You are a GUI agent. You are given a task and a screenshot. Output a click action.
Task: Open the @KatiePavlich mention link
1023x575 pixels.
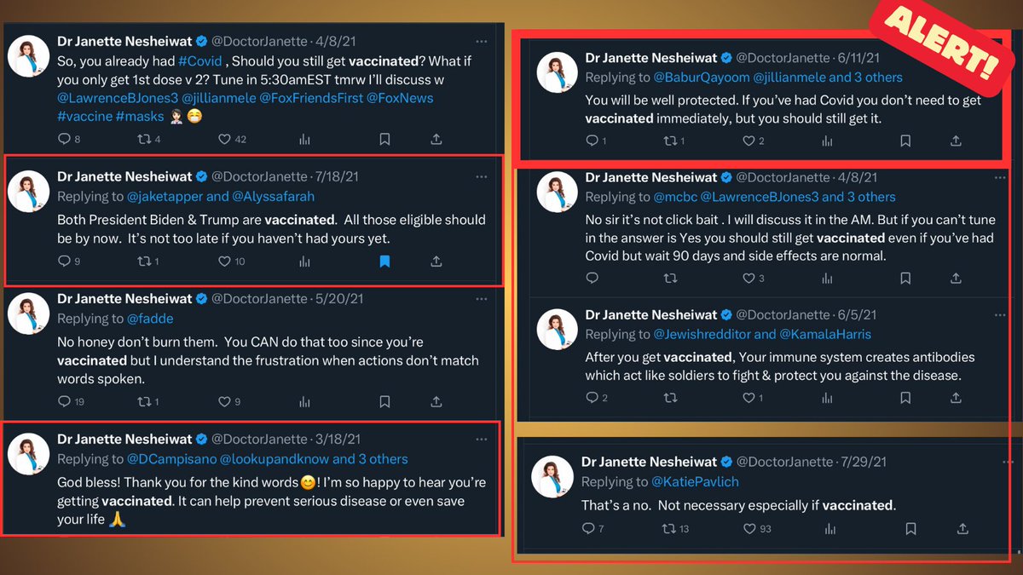(x=695, y=482)
